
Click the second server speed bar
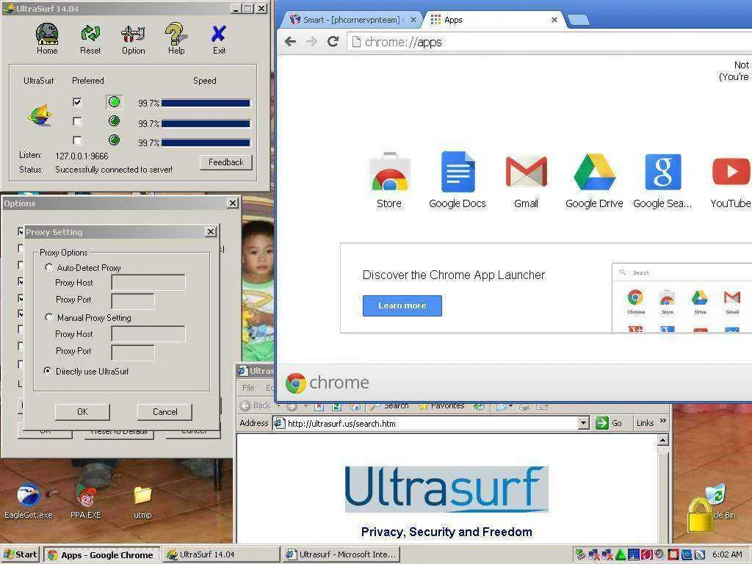206,123
